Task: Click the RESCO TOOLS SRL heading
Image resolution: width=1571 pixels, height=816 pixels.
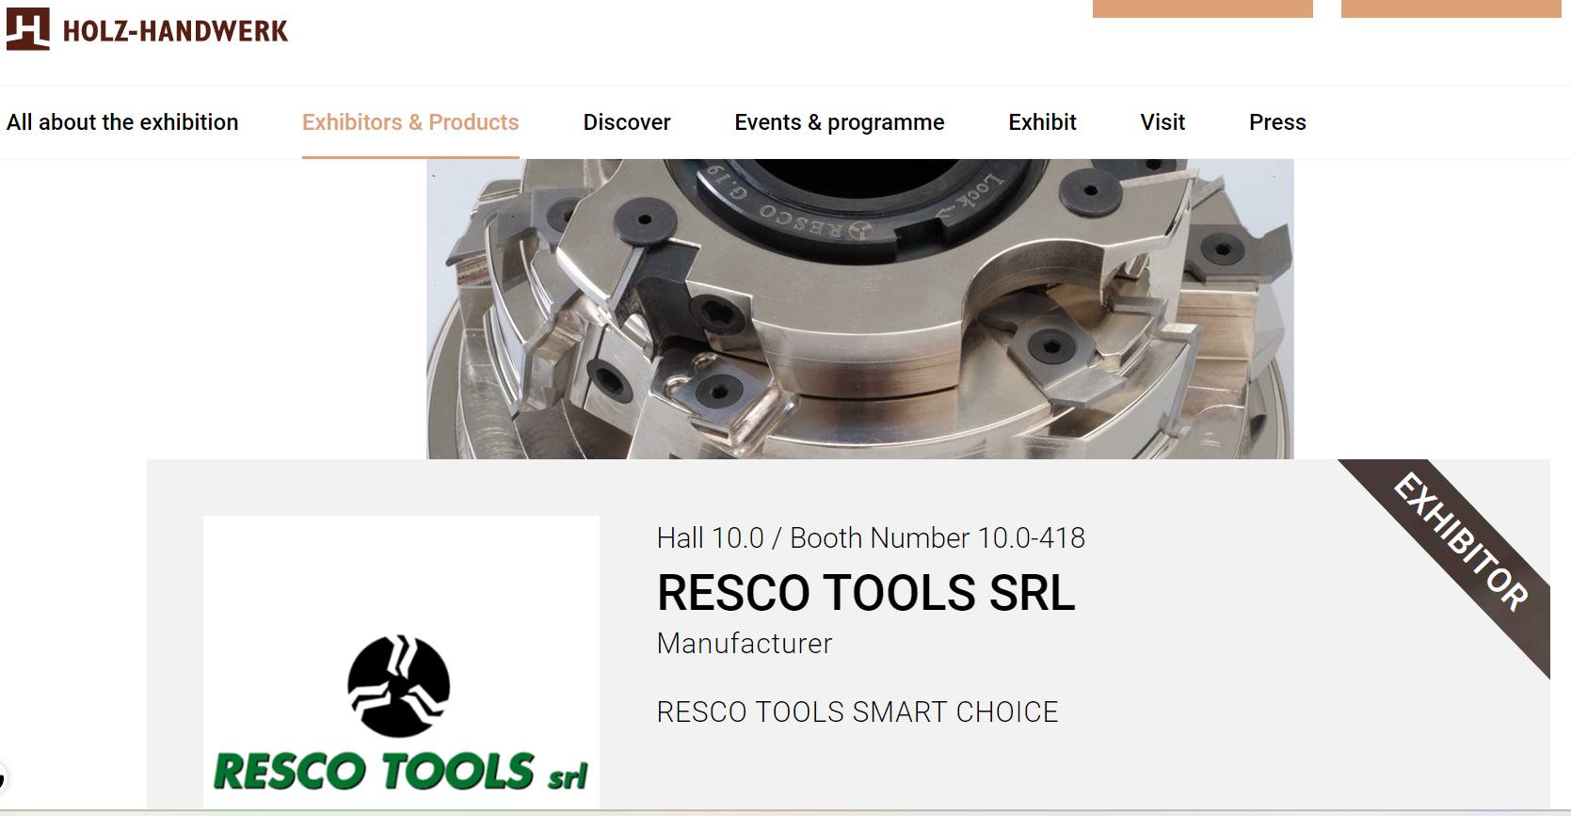Action: (x=866, y=593)
